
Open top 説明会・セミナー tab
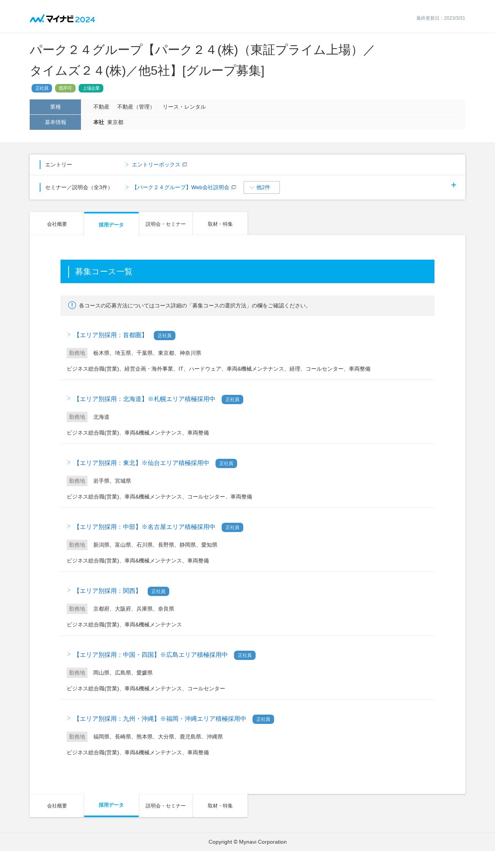[166, 224]
